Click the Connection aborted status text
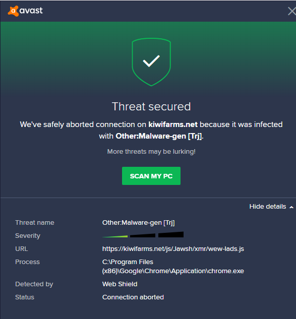296x319 pixels. (133, 297)
